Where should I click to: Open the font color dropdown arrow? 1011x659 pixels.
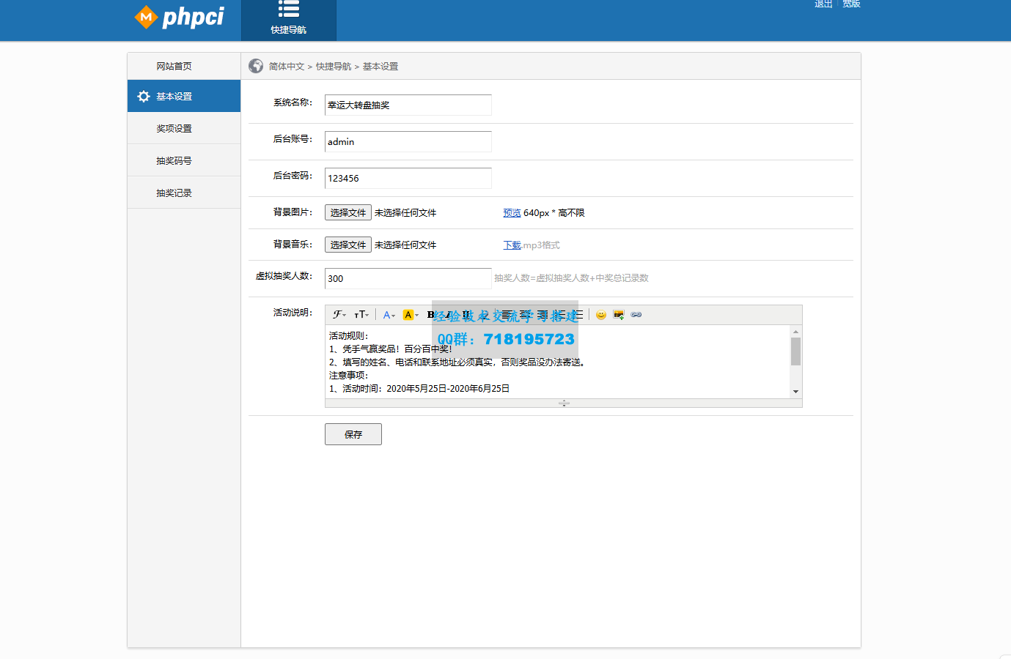(x=394, y=314)
